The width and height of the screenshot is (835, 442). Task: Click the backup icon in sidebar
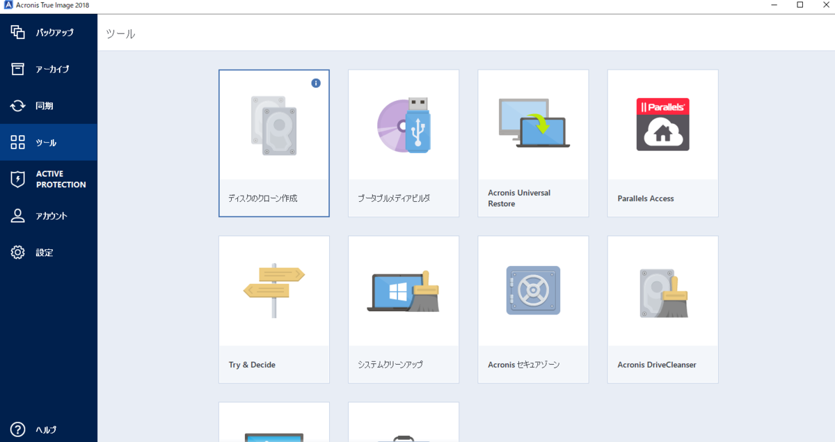(18, 32)
